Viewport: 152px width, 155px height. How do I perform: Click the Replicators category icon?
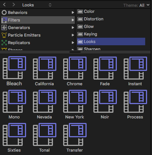pos(4,43)
